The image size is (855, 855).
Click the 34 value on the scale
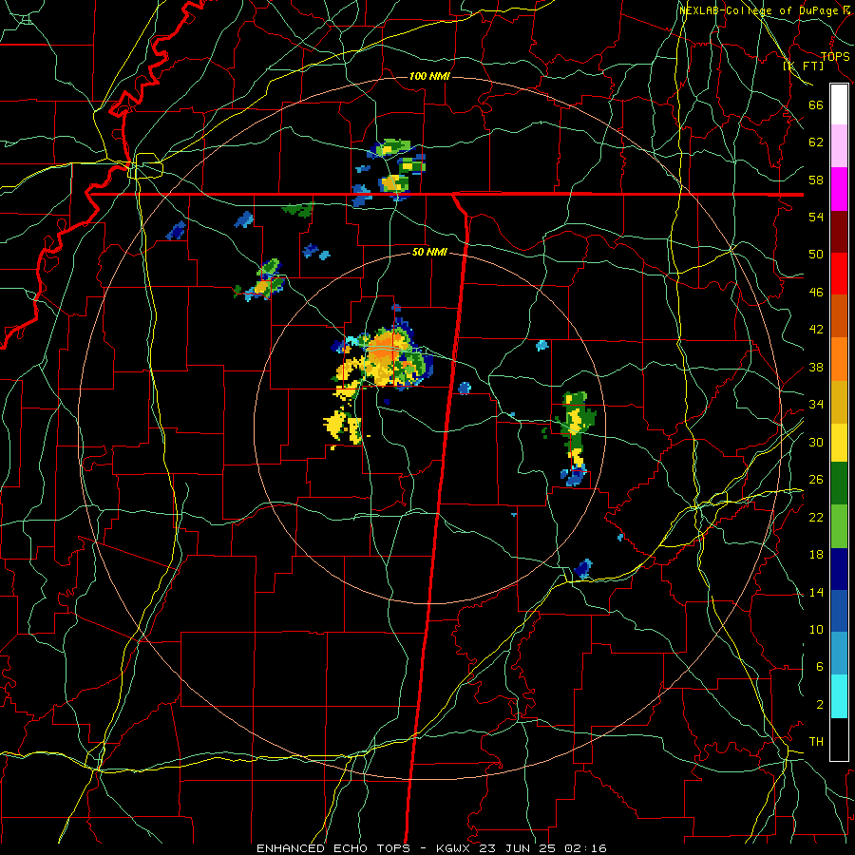816,405
